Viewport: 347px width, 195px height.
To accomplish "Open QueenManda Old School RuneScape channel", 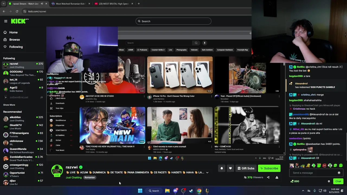I will point(23,150).
